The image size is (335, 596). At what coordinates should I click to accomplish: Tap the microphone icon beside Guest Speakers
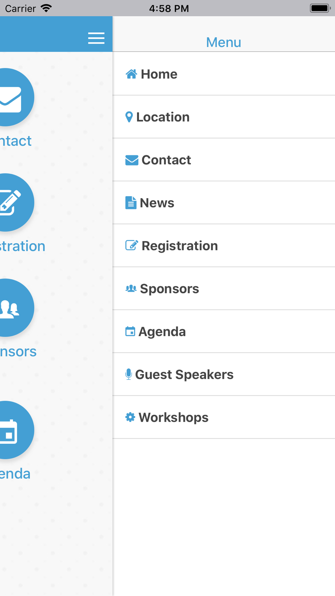point(129,374)
